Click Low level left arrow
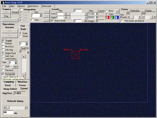The height and width of the screenshot is (118, 157). pyautogui.click(x=65, y=14)
